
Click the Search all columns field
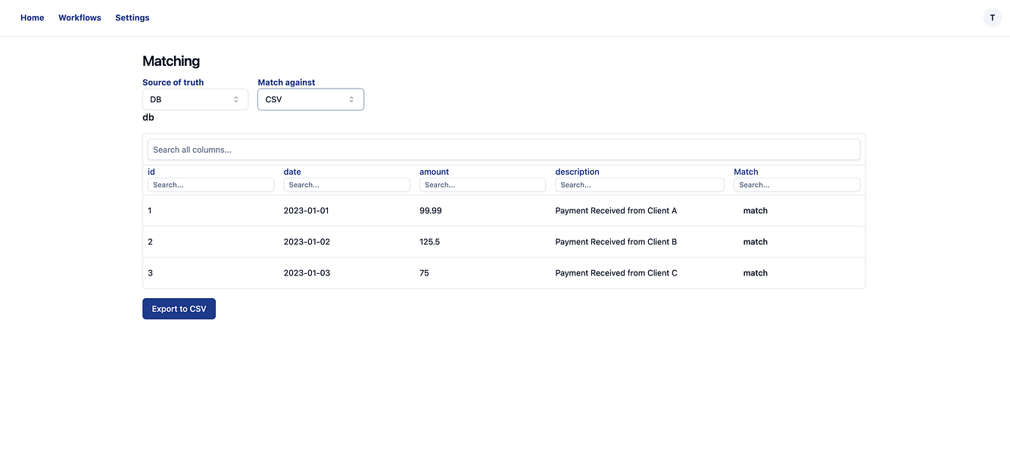503,150
